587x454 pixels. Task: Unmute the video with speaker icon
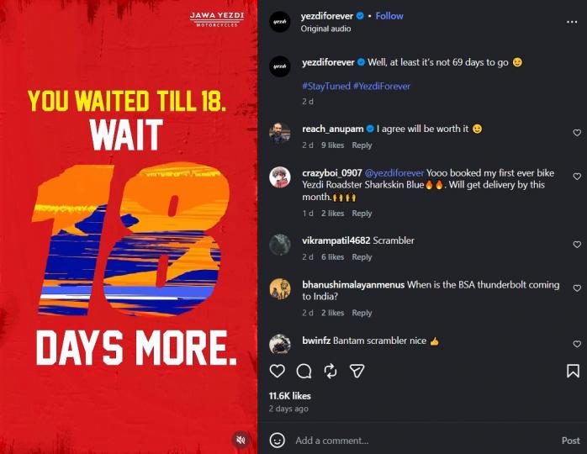click(x=241, y=440)
